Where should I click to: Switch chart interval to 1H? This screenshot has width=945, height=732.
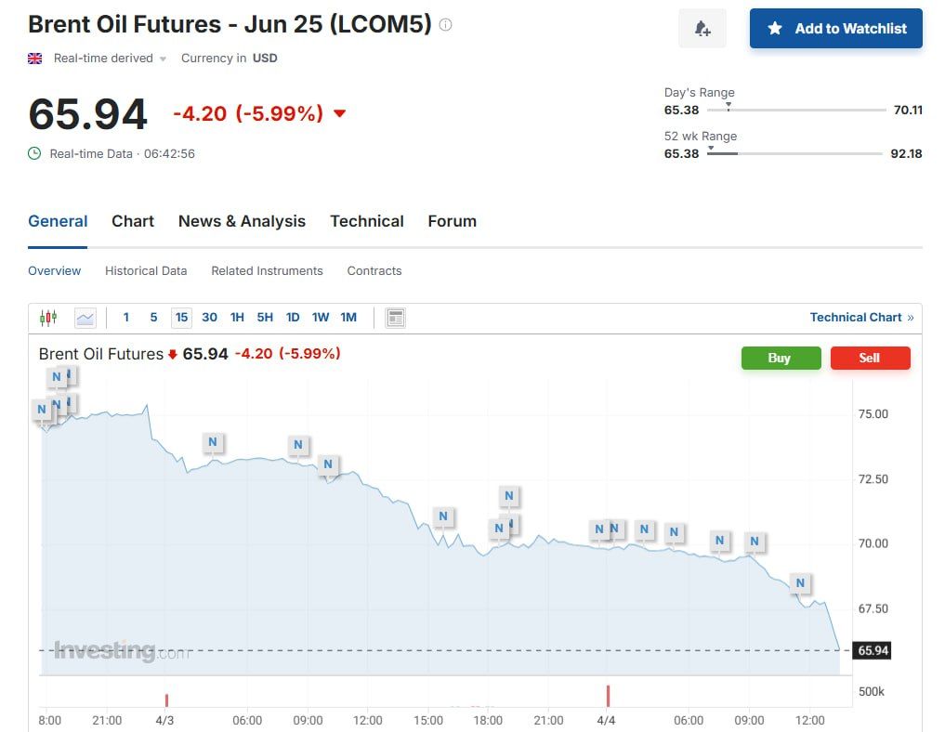(237, 318)
